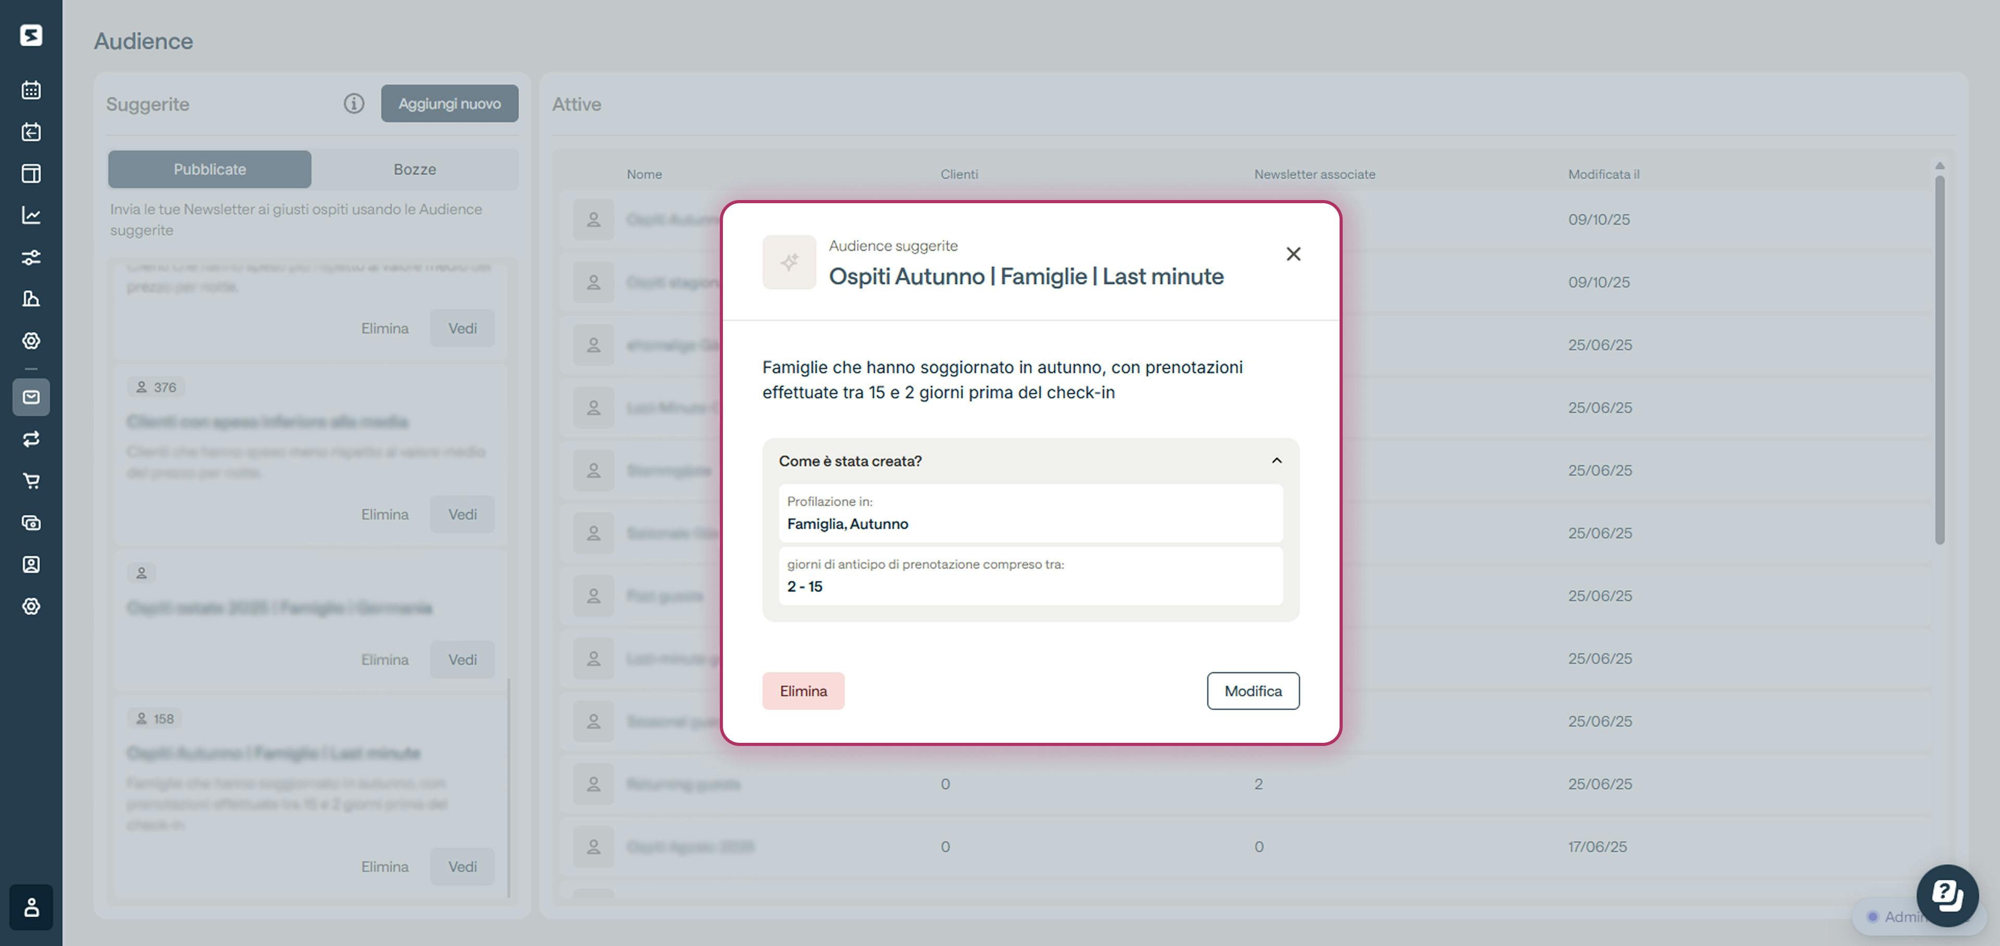Open the analytics line chart icon
The width and height of the screenshot is (2000, 946).
[x=31, y=215]
